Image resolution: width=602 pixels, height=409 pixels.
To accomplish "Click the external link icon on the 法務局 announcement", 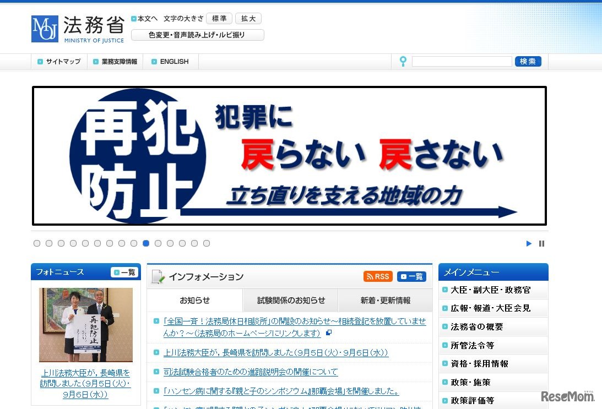I will click(x=329, y=332).
